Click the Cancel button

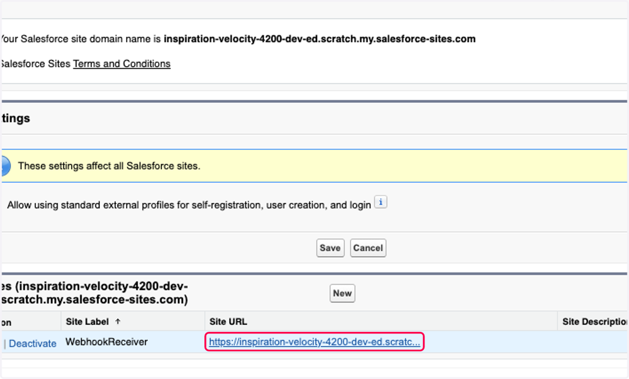tap(368, 248)
